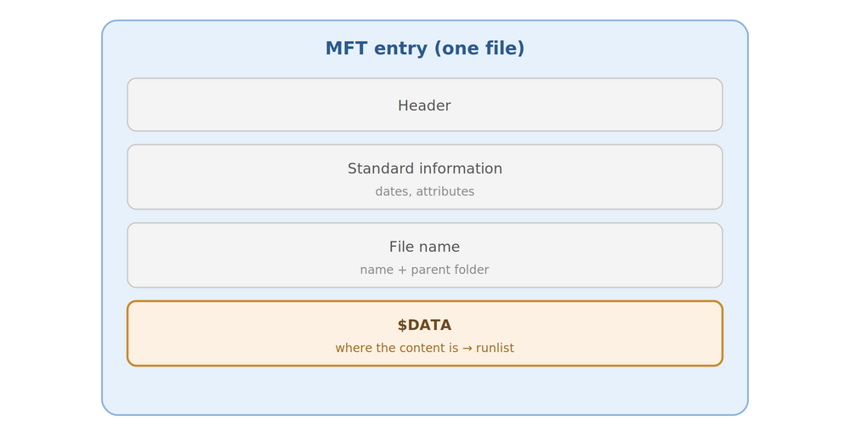Click the word "runlist"
850x438 pixels.
point(495,348)
